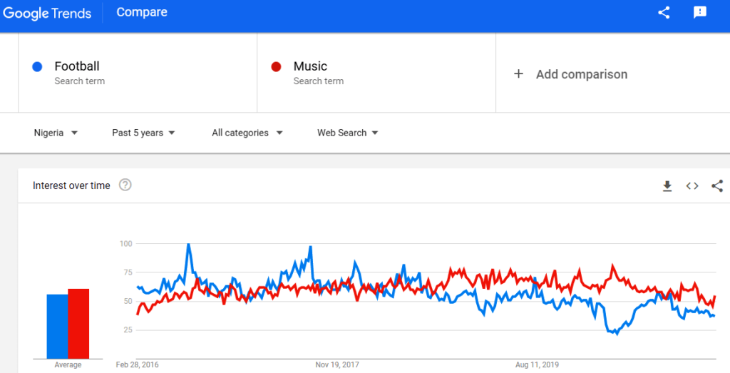Share the Interest over time chart
This screenshot has height=373, width=730.
coord(717,186)
